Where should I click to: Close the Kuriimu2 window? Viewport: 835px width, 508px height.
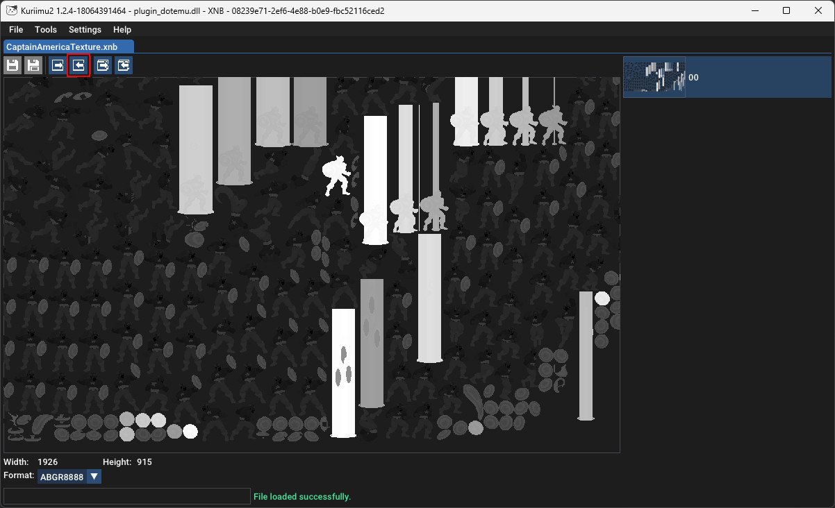818,11
